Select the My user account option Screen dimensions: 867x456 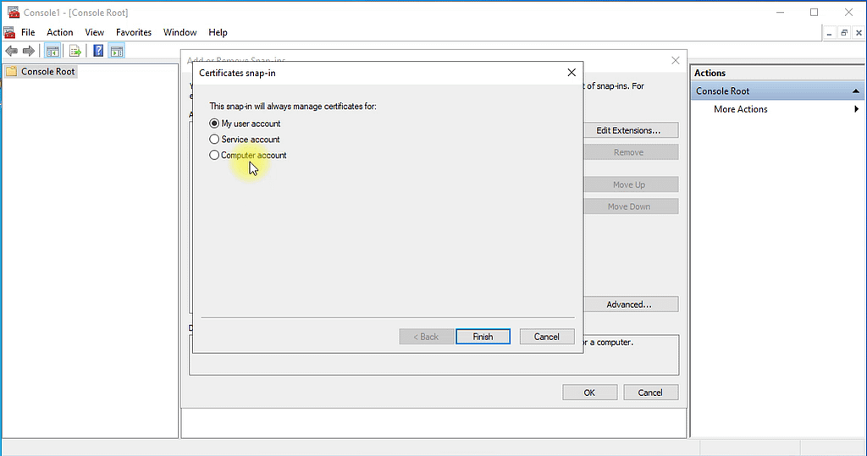214,124
